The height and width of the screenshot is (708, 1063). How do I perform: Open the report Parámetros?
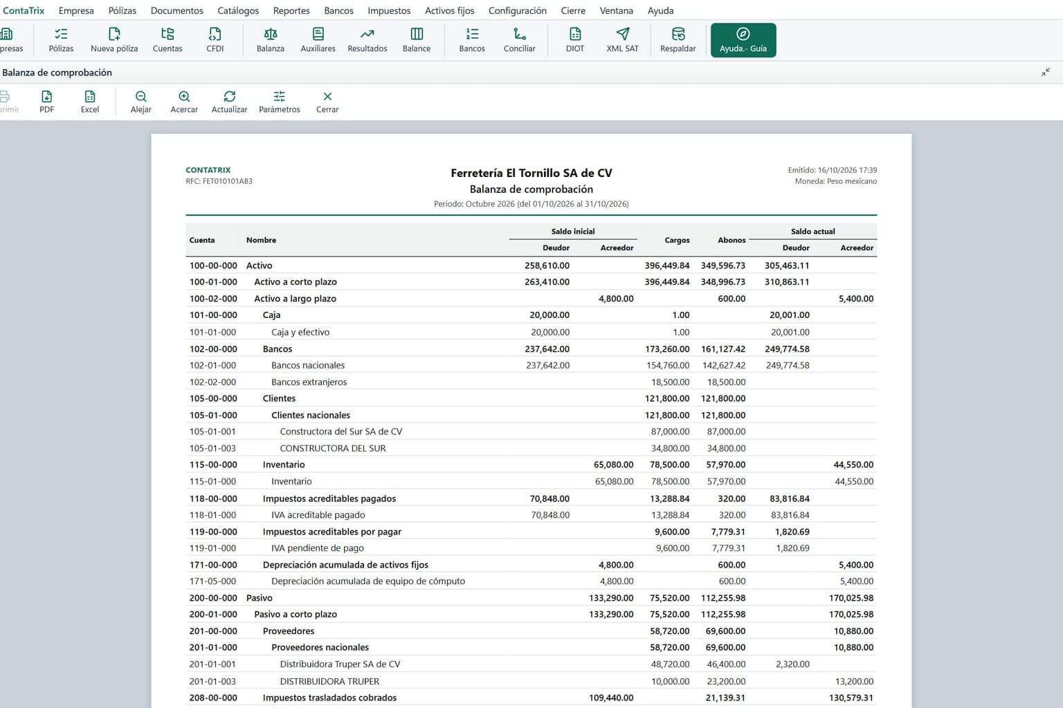pyautogui.click(x=280, y=102)
